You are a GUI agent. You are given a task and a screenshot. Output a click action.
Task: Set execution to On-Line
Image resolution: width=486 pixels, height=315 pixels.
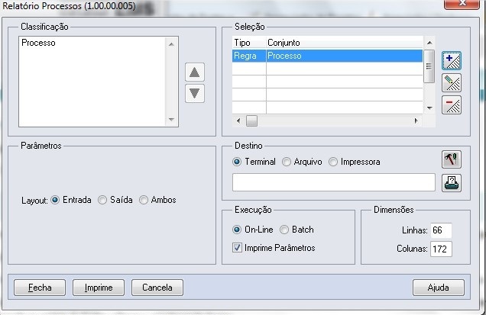[x=237, y=230]
